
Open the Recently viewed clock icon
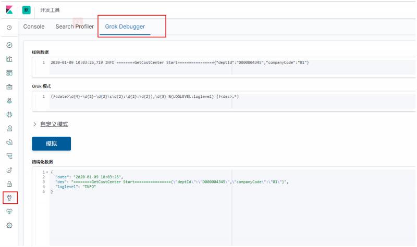(x=9, y=28)
